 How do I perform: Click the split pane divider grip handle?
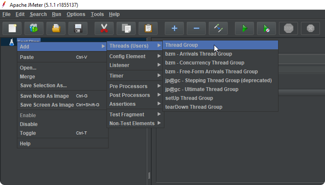(x=149, y=175)
